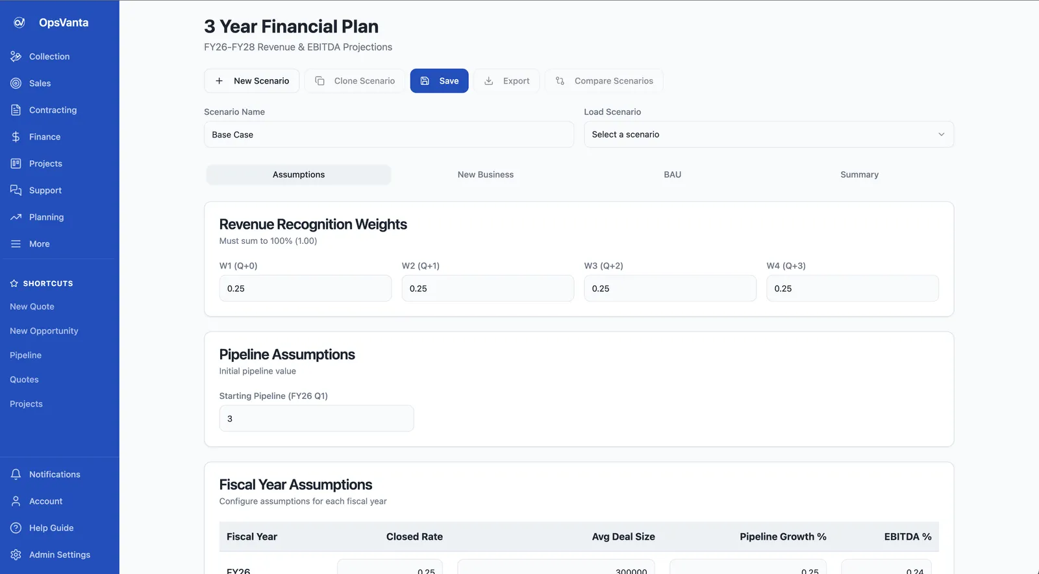Open the Projects shortcut link
The height and width of the screenshot is (574, 1039).
[27, 404]
